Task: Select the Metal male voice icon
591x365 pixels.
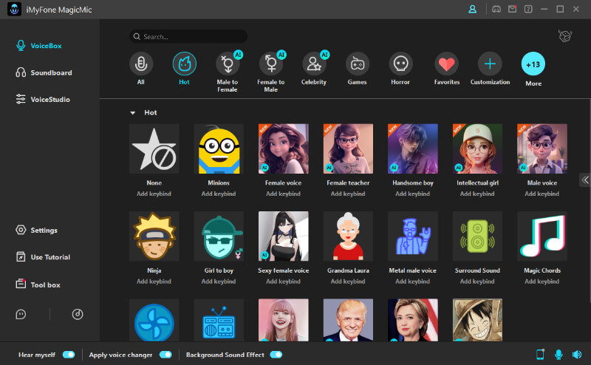Action: point(413,236)
